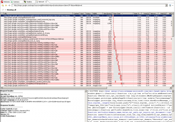This screenshot has width=175, height=122.
Task: Sort by the Time Chart column header
Action: [x=117, y=13]
